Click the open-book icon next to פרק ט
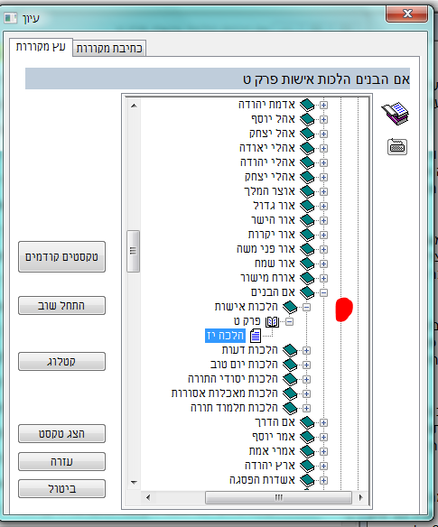 coord(272,321)
